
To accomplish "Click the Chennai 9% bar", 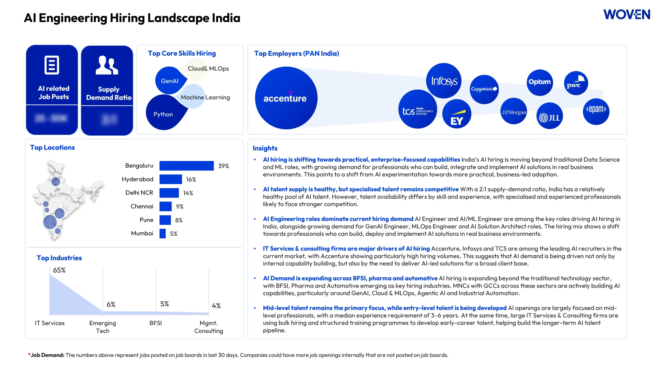I will [x=166, y=207].
